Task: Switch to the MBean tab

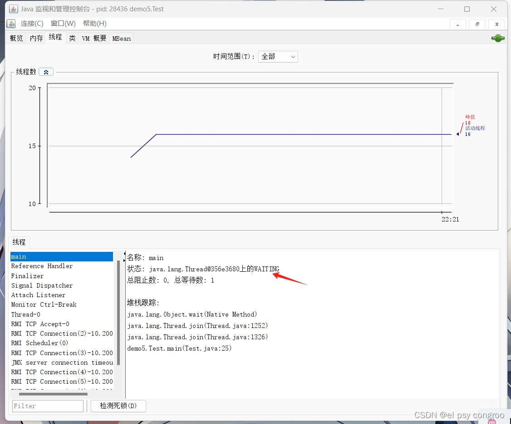Action: 122,39
